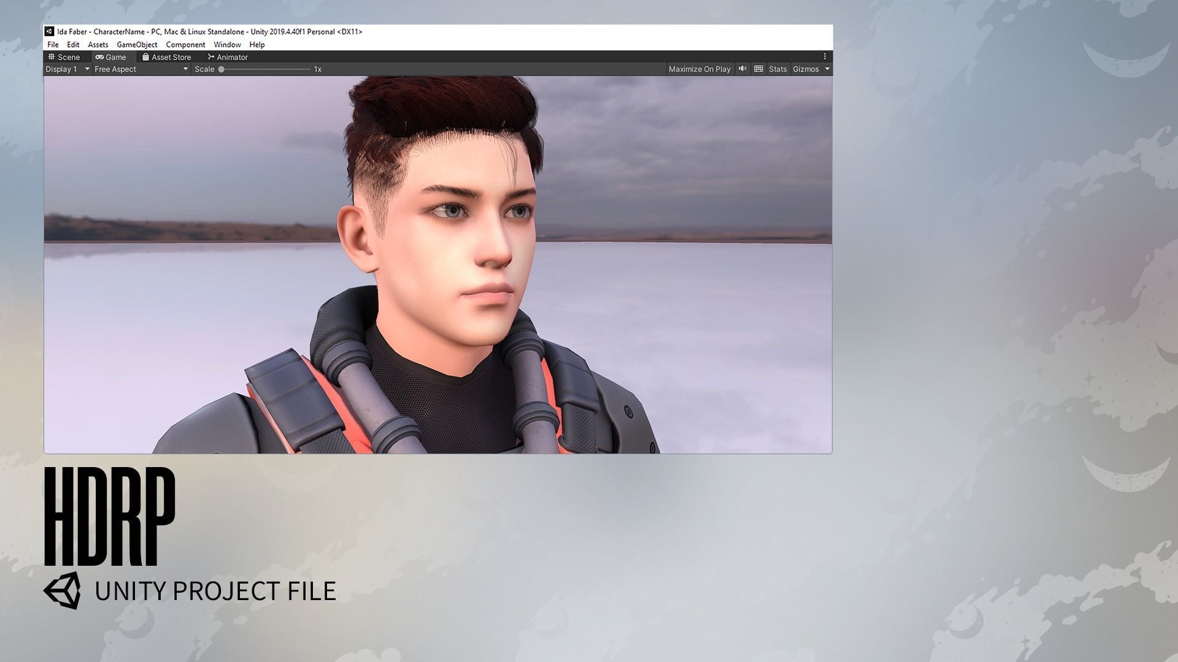This screenshot has height=662, width=1178.
Task: Toggle the Stats overlay
Action: coord(777,69)
